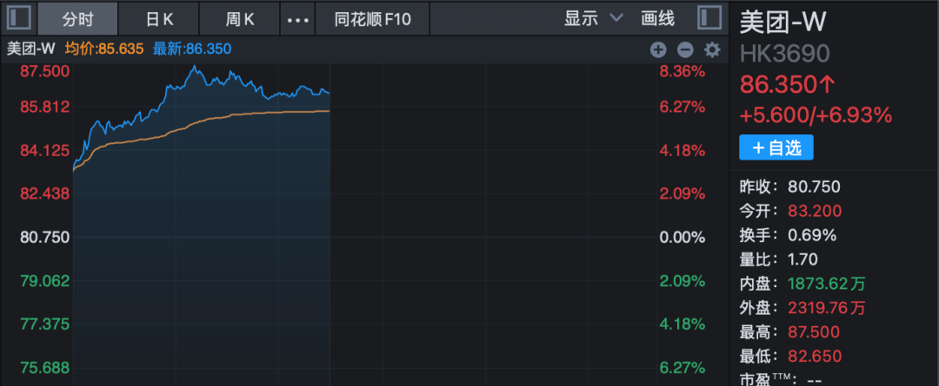The image size is (939, 386).
Task: Open chart settings gear icon
Action: point(711,50)
